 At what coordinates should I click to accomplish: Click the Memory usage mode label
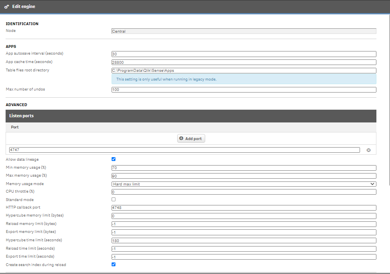point(25,184)
